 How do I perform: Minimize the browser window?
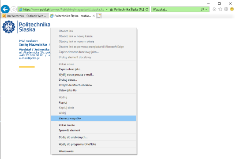coord(209,4)
